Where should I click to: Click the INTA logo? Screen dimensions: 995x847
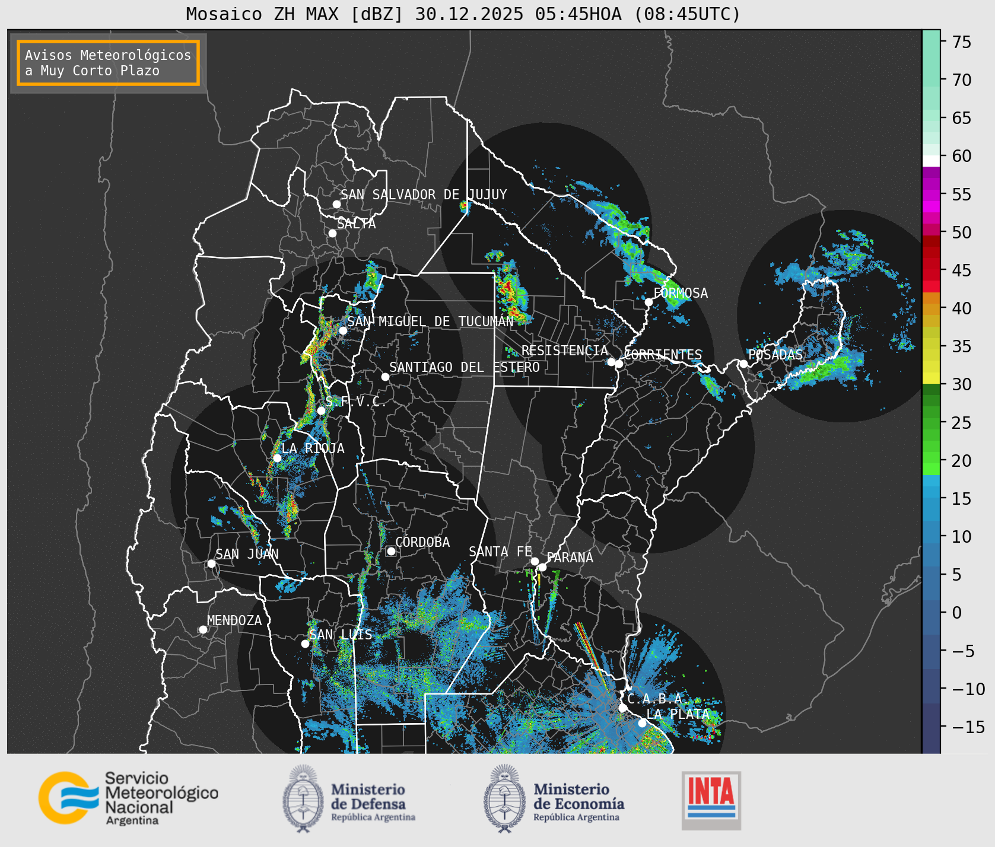click(711, 800)
